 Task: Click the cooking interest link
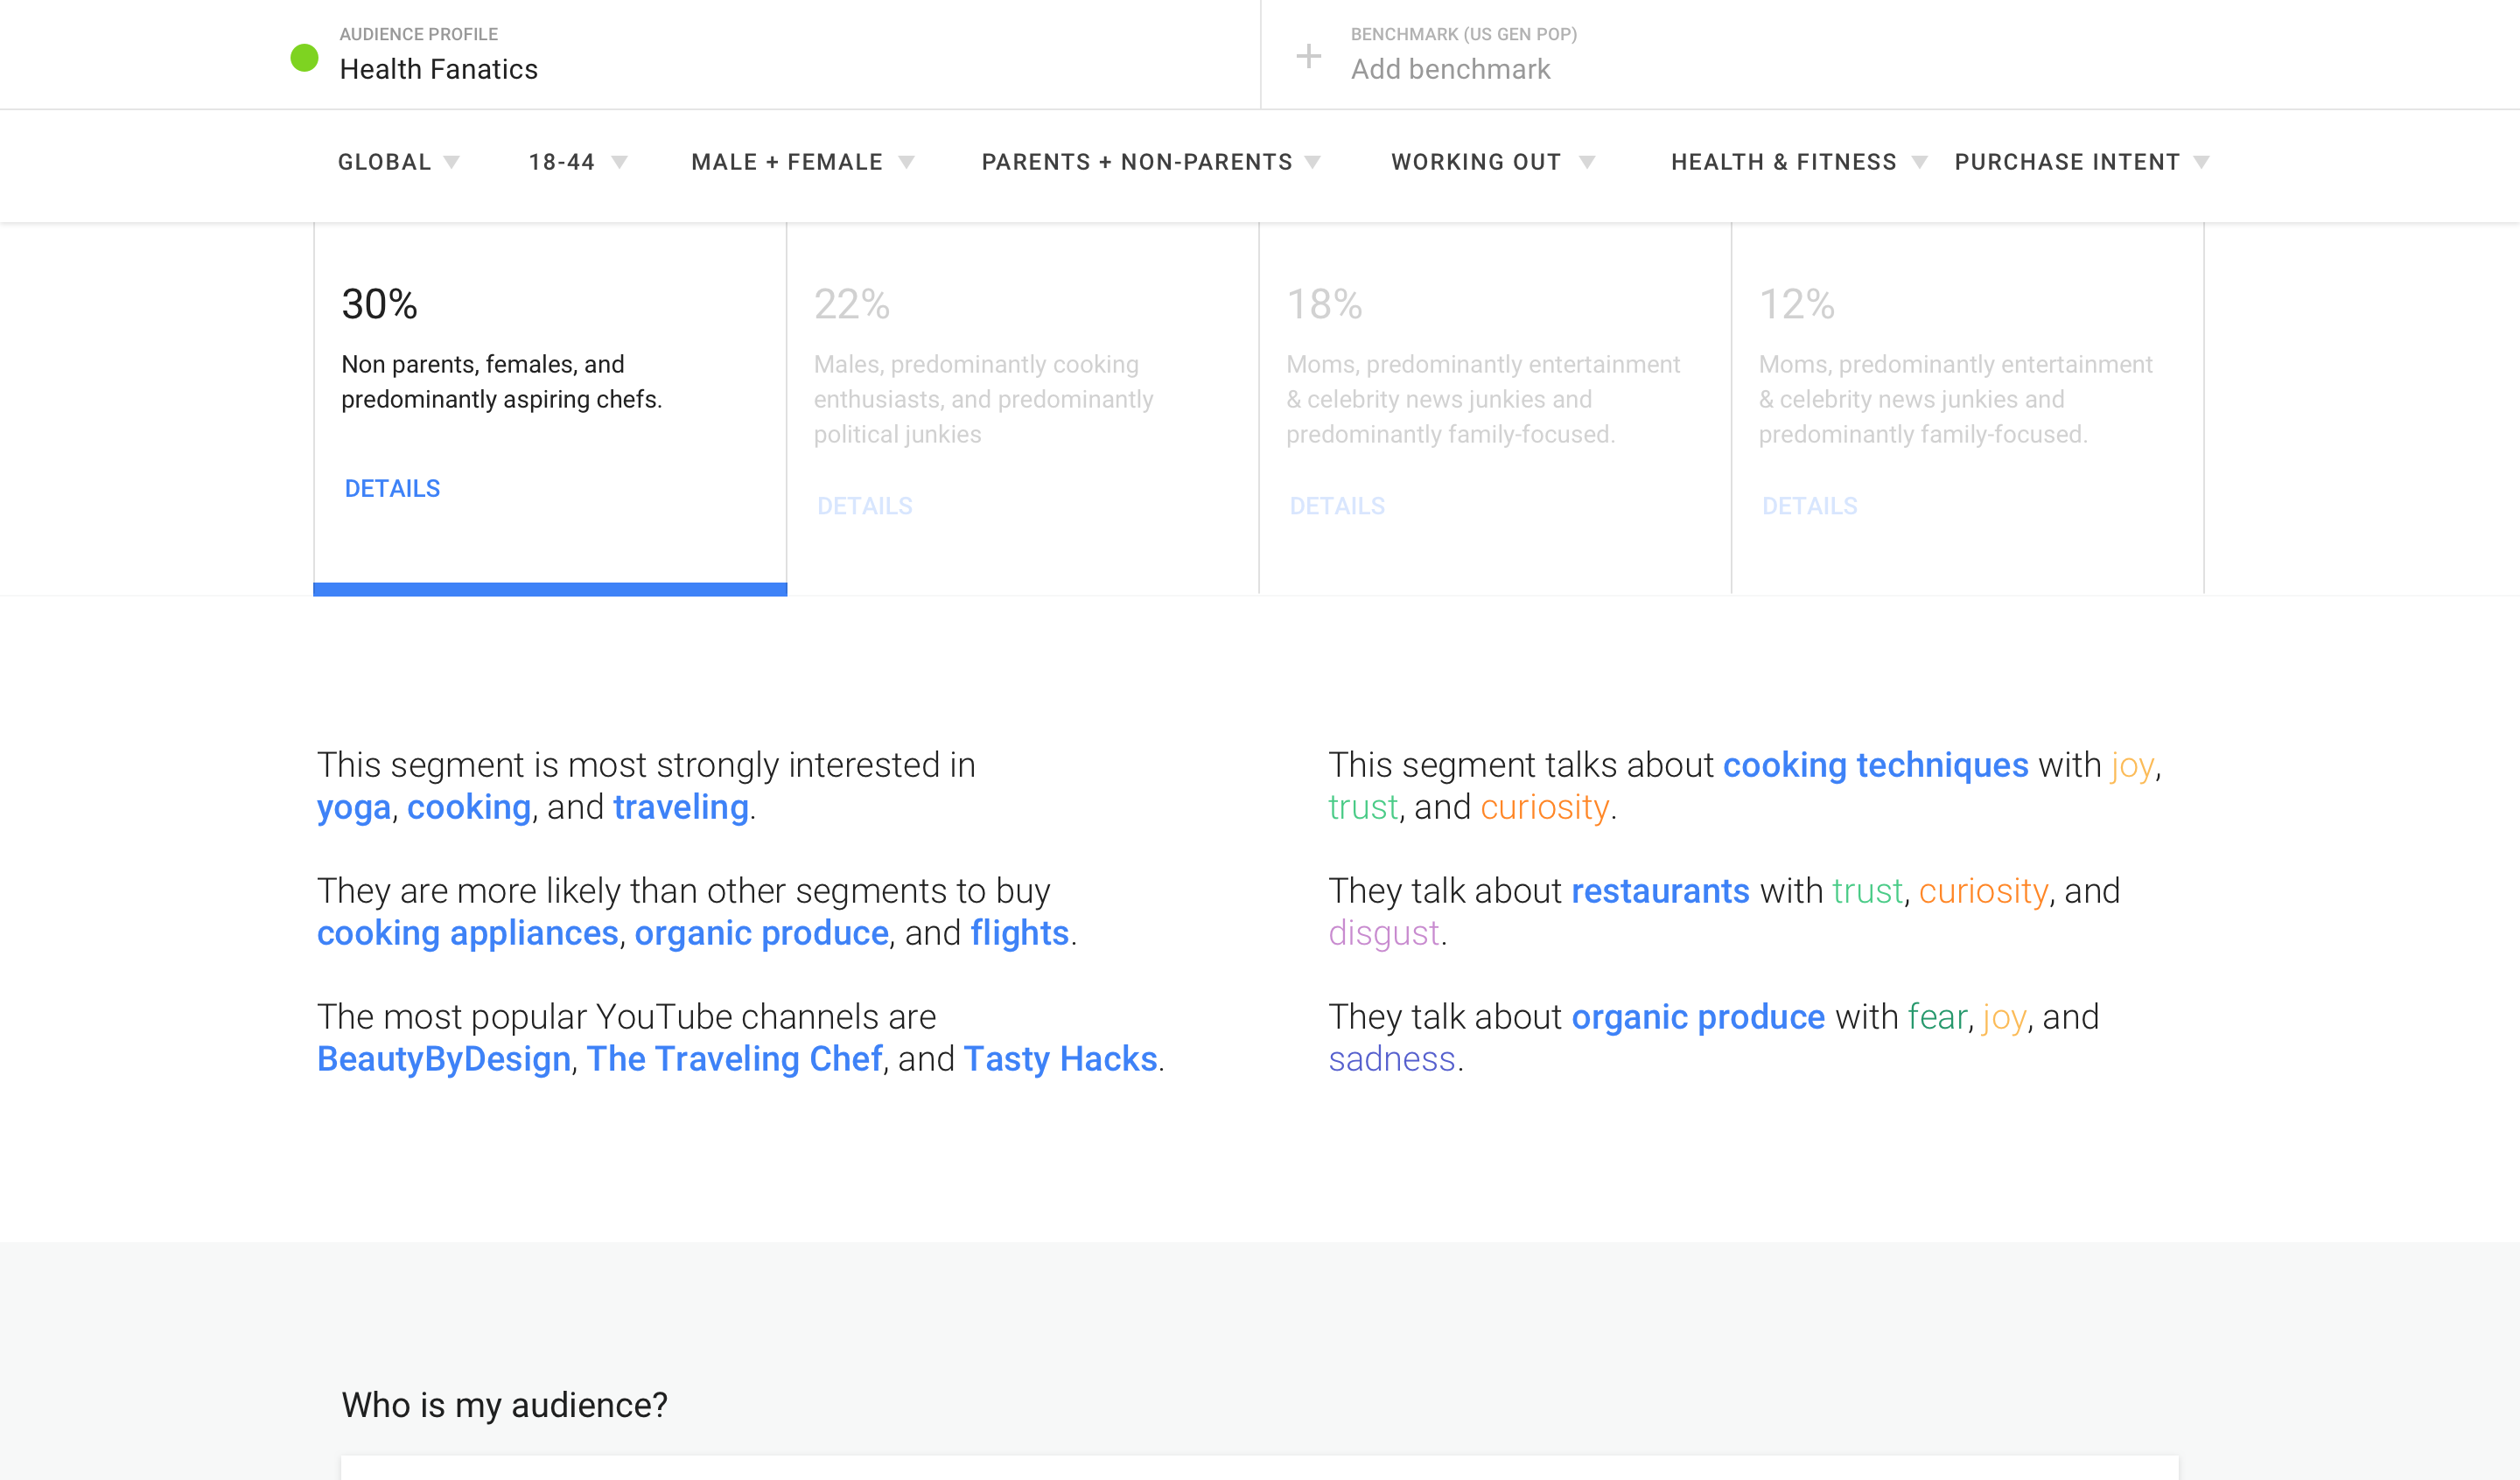click(468, 808)
